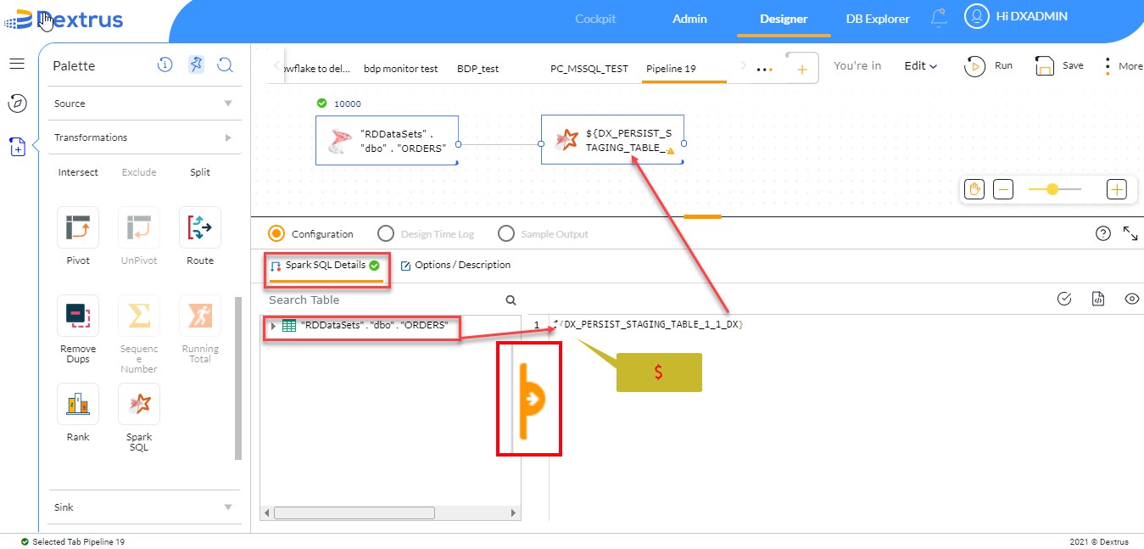Select the Sample Output radio button

click(506, 233)
